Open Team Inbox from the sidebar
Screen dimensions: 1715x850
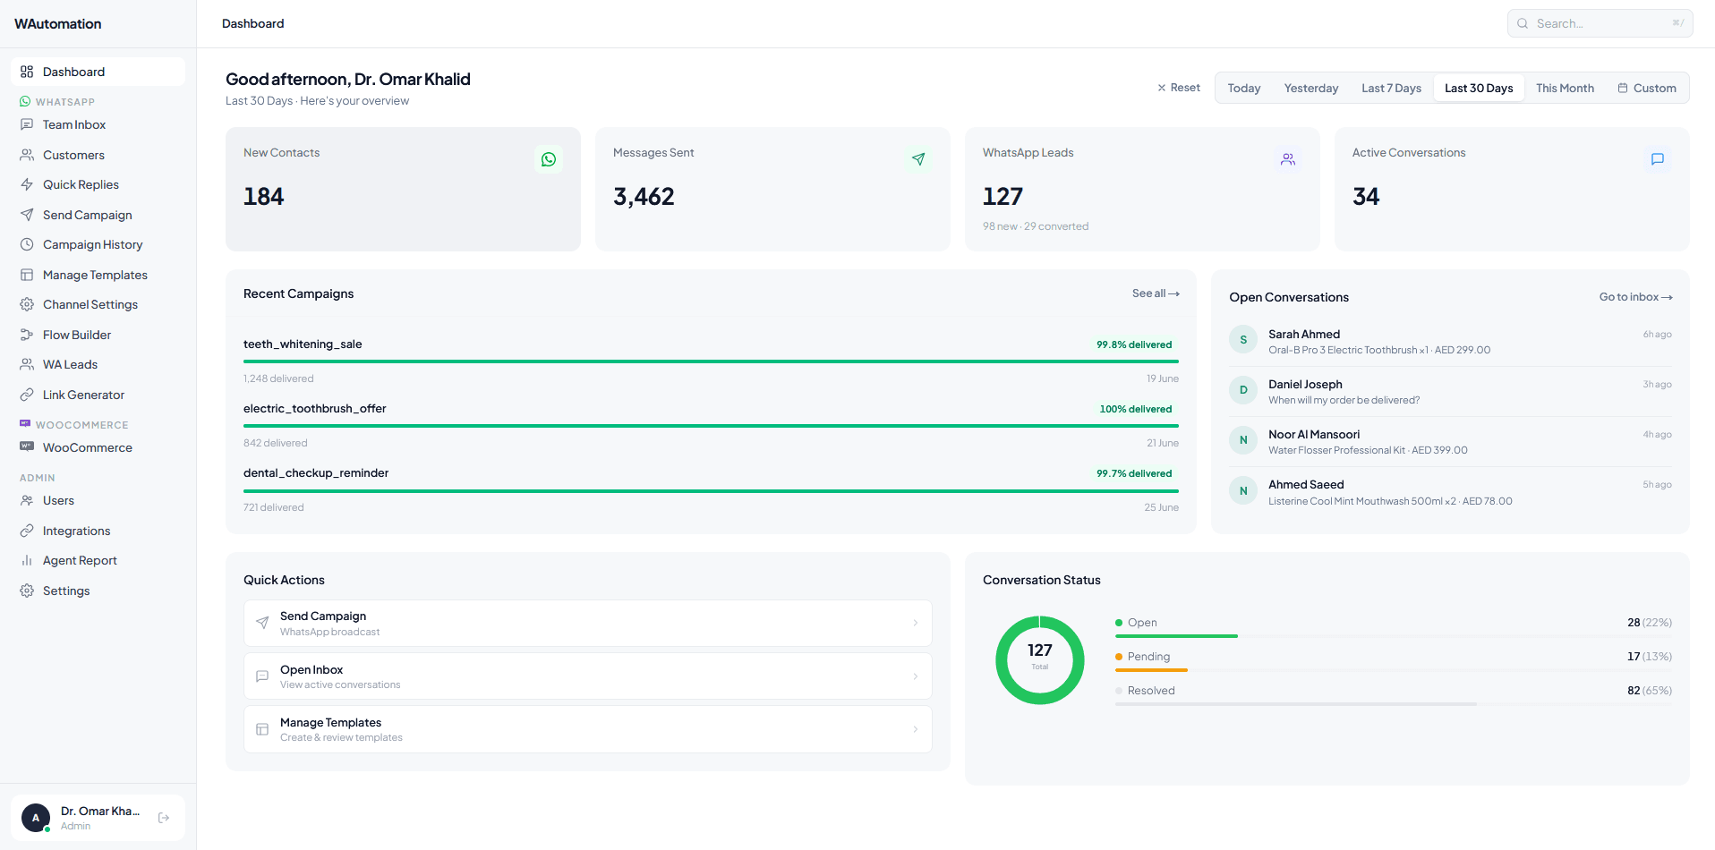click(x=98, y=124)
